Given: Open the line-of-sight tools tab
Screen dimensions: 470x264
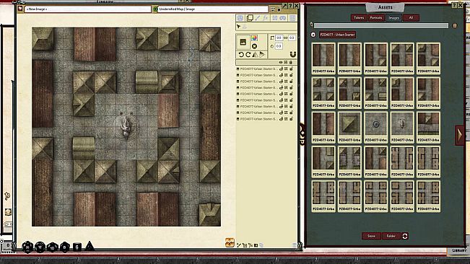Looking at the screenshot, I should (x=274, y=18).
